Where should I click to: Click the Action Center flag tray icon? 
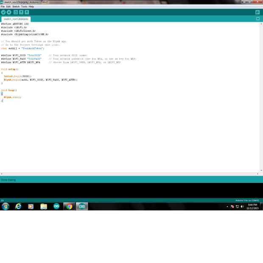[232, 207]
